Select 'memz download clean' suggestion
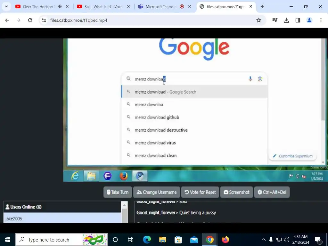This screenshot has width=328, height=246. coord(194,156)
